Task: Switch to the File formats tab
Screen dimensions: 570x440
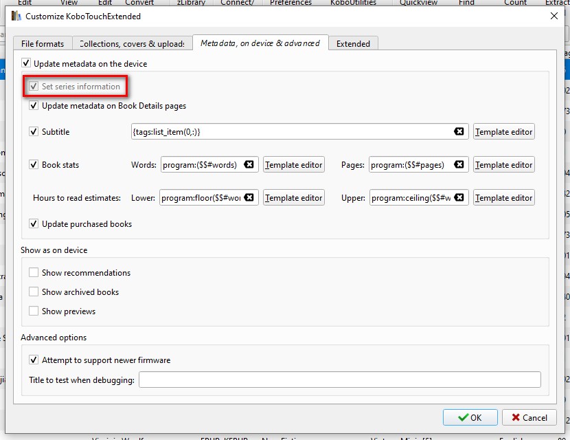Action: 43,44
